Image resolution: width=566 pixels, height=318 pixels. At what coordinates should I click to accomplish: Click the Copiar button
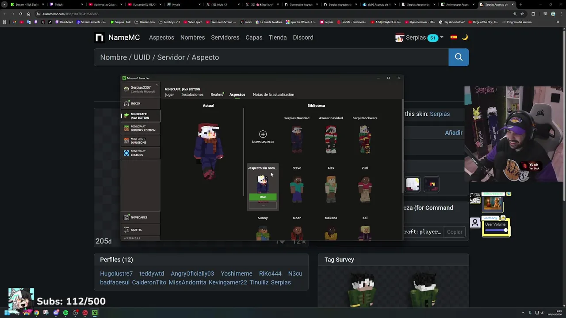[455, 232]
